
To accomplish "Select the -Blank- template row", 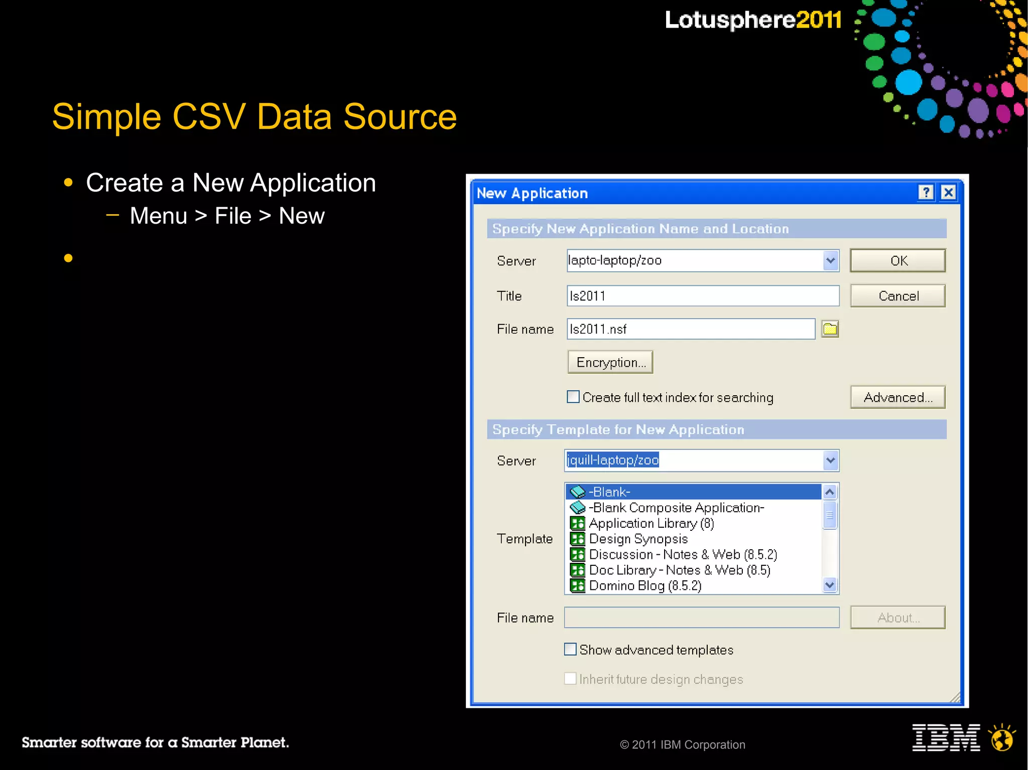I will coord(694,492).
